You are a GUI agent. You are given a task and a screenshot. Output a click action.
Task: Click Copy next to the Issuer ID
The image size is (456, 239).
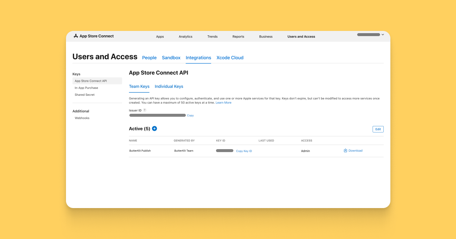(190, 115)
